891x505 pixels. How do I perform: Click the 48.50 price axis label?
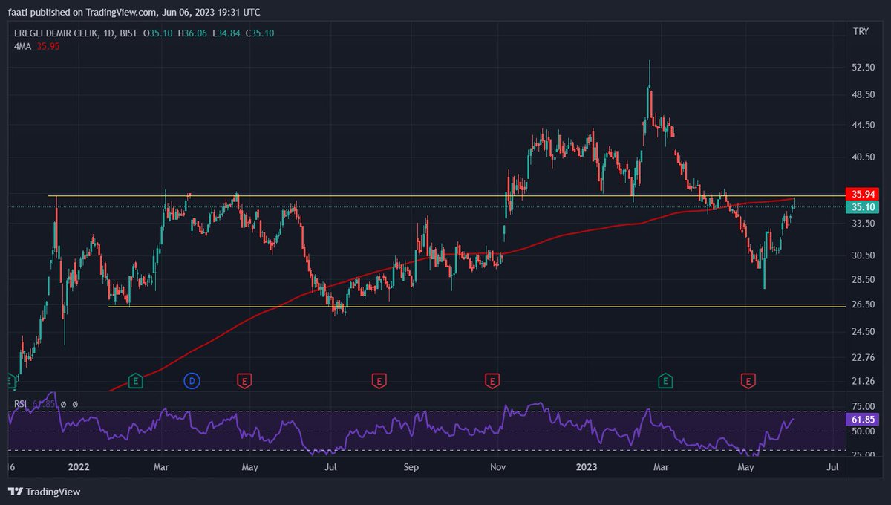pos(863,95)
